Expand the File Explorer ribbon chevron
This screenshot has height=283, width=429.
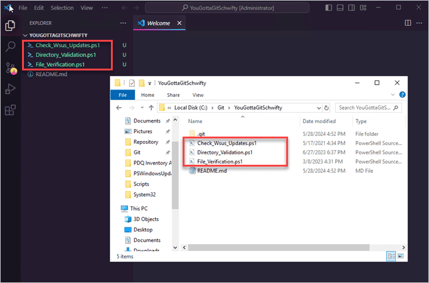(393, 94)
